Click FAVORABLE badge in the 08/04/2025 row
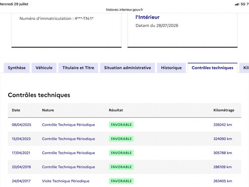Screen dimensions: 249x187 [121, 125]
